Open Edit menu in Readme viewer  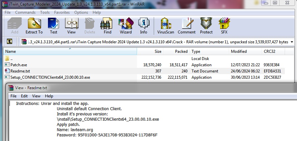tap(24, 96)
